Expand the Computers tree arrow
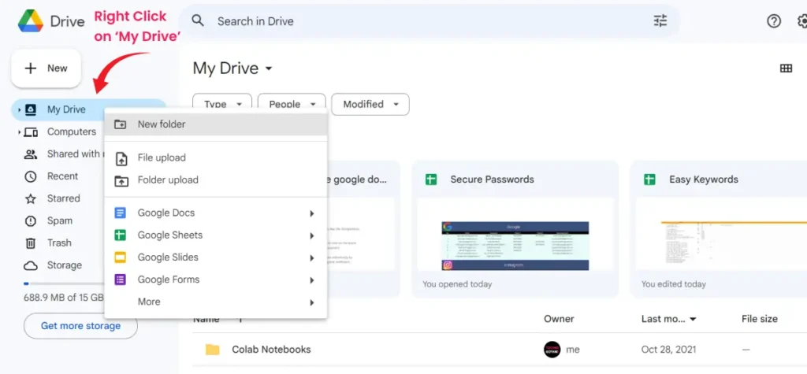807x374 pixels. coord(19,132)
